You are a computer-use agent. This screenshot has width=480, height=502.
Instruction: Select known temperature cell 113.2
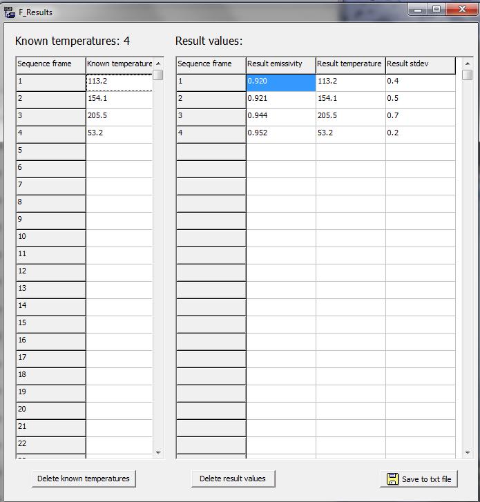(119, 83)
